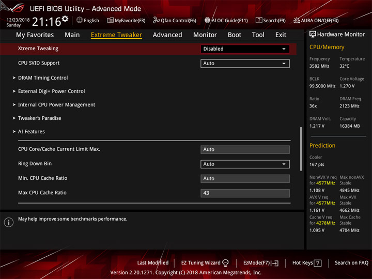Click Search on FAQ link
Image resolution: width=372 pixels, height=279 pixels.
pos(351,262)
